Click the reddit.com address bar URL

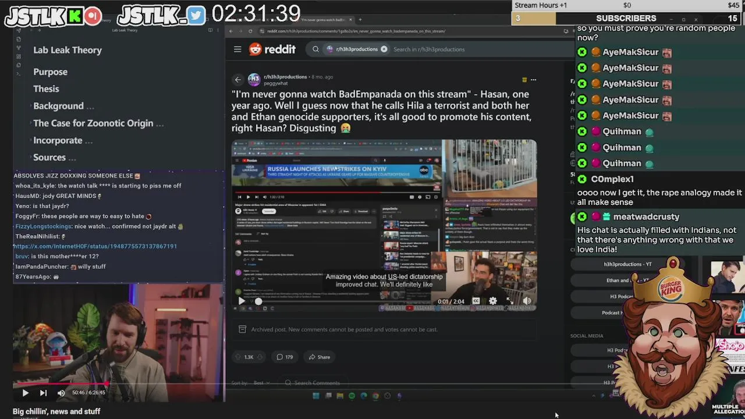pyautogui.click(x=356, y=31)
